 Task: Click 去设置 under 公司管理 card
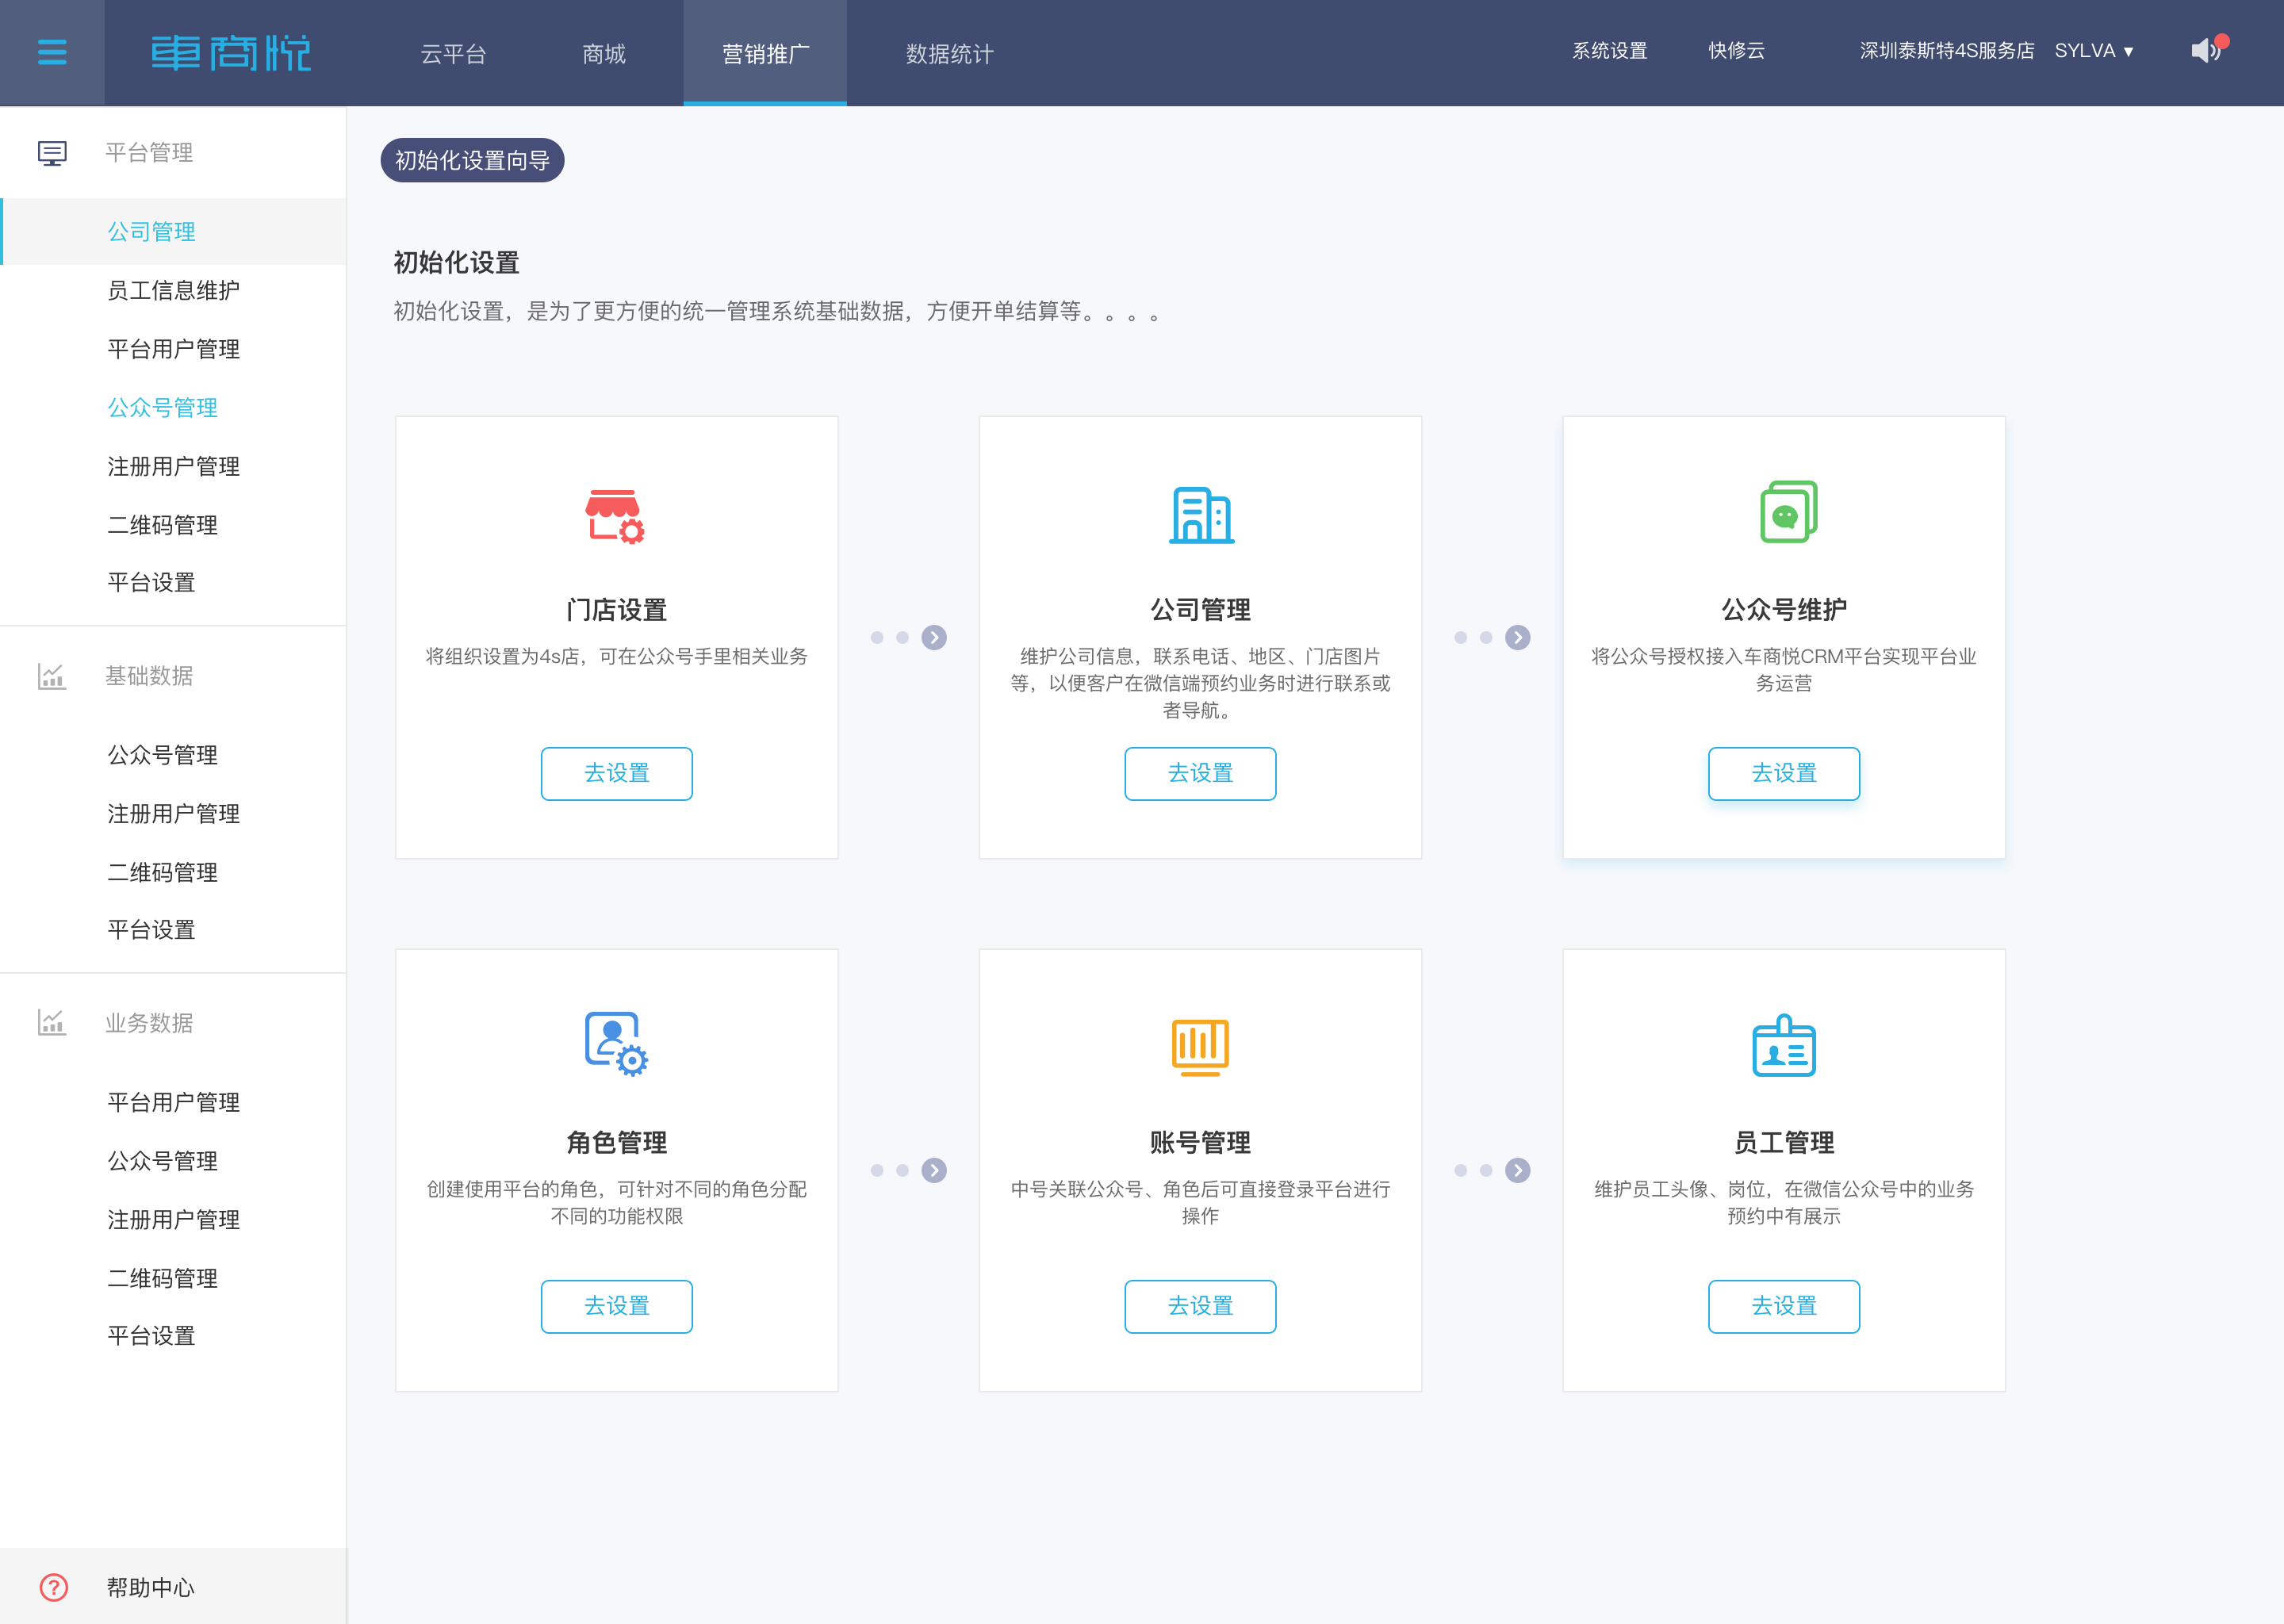click(1200, 773)
